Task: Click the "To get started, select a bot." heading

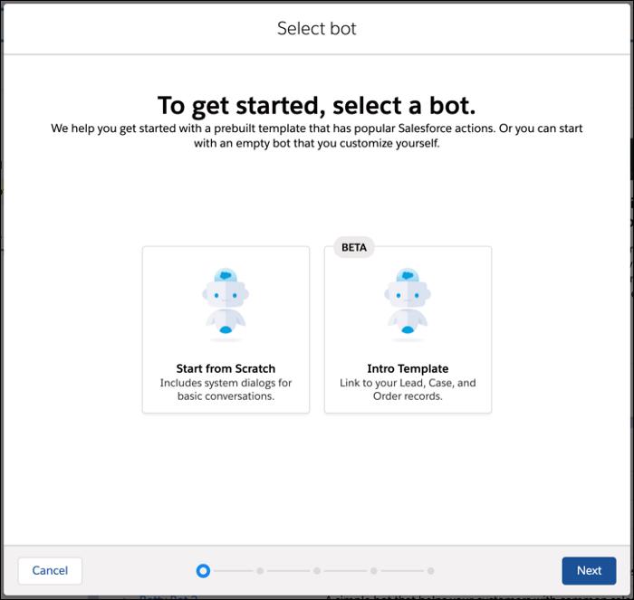Action: tap(317, 105)
